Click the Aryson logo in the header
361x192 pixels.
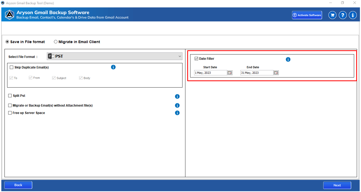tap(10, 15)
